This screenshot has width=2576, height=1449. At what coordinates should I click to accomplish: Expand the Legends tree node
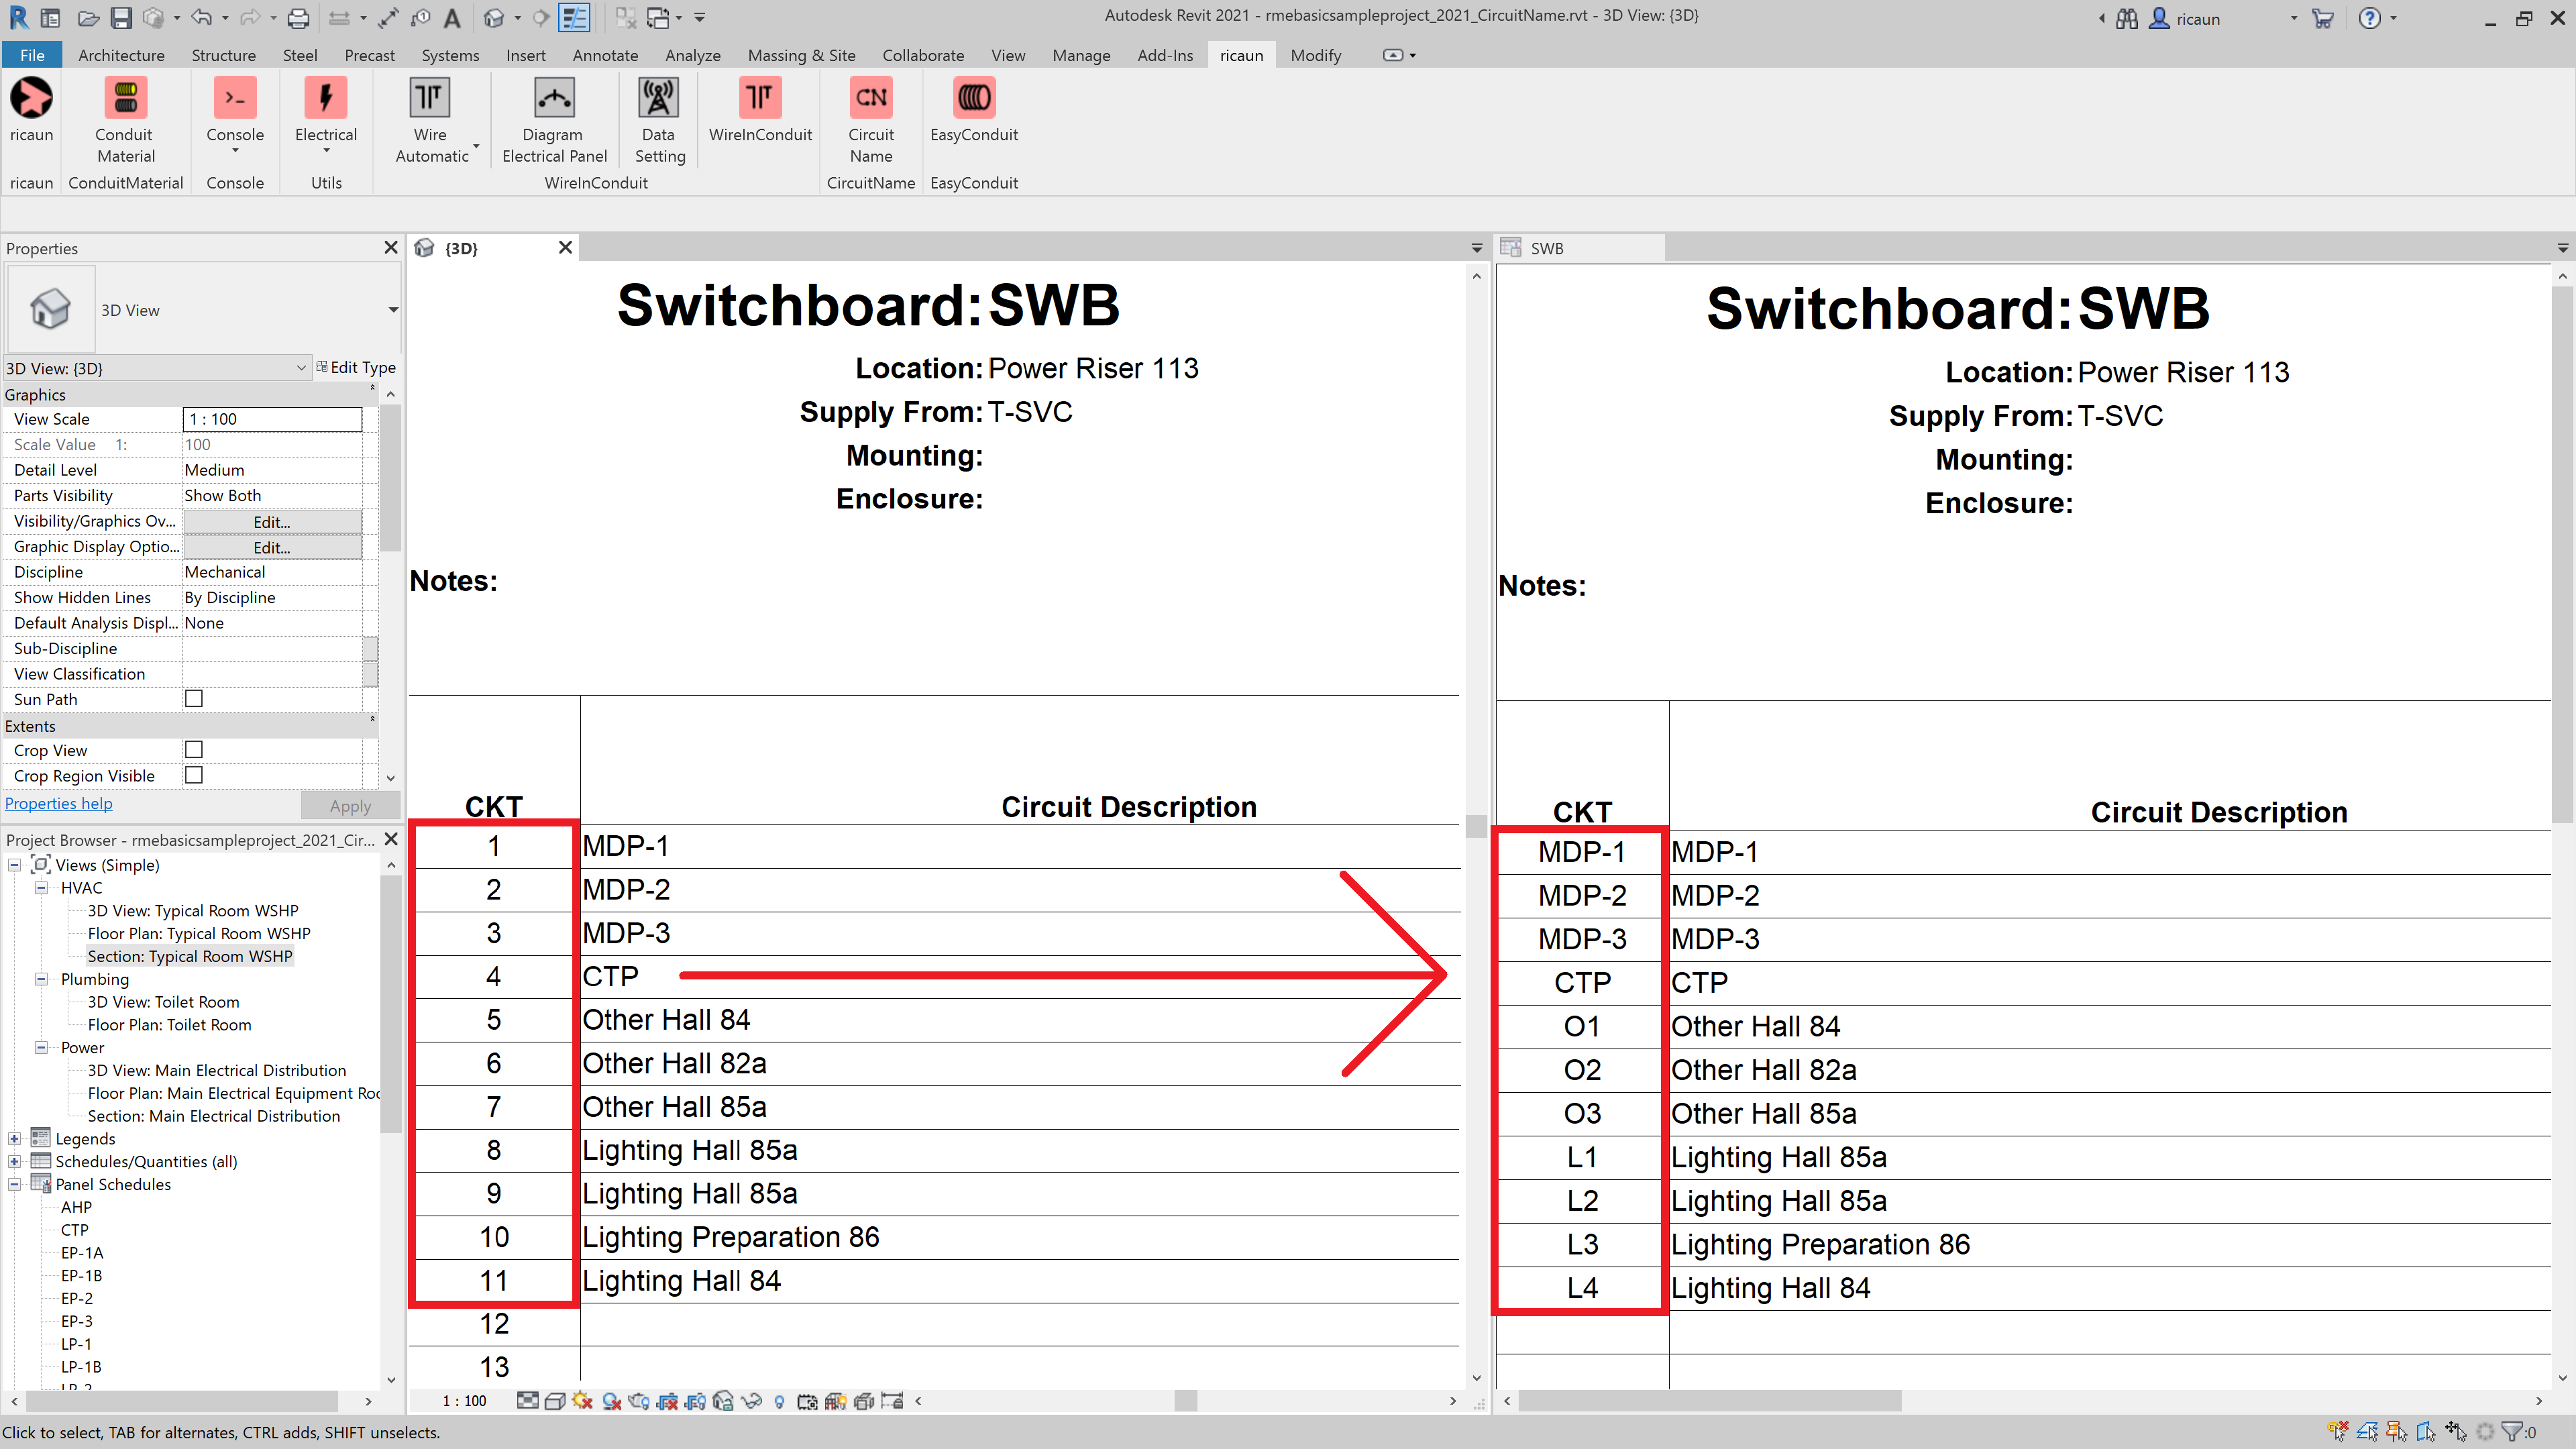(x=14, y=1139)
